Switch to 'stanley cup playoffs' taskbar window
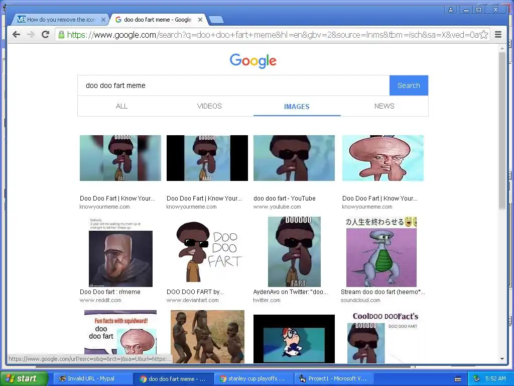Viewport: 514px width, 386px height. click(x=253, y=378)
